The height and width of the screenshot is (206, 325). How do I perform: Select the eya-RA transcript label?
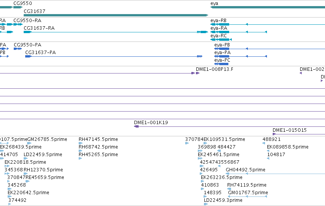(219, 28)
